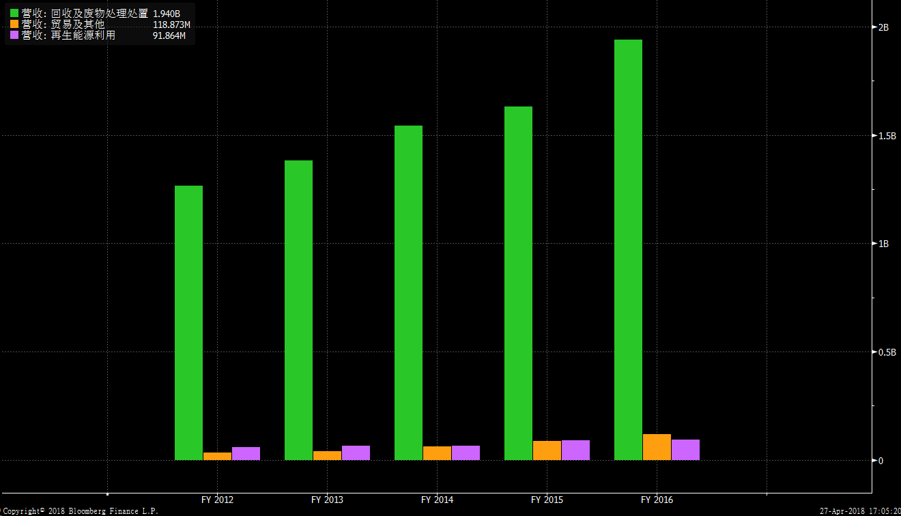Click the tallest green bar for FY 2016
This screenshot has height=516, width=901.
click(628, 249)
